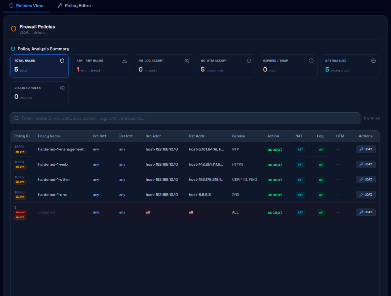Screen dimensions: 391x296
Task: Select the NAT Enabled summary card
Action: (x=351, y=66)
